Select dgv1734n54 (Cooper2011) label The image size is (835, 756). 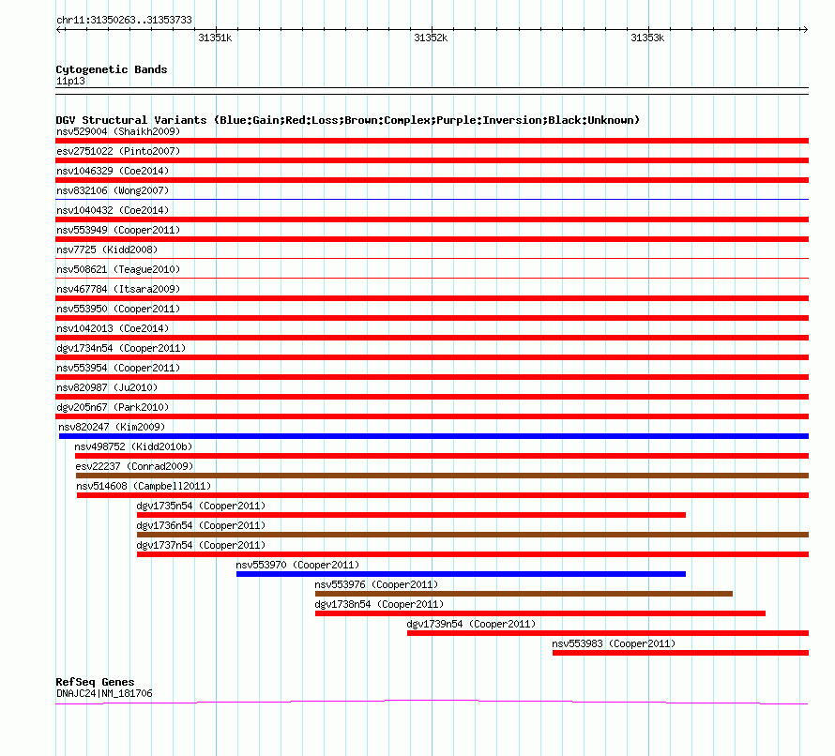[121, 348]
